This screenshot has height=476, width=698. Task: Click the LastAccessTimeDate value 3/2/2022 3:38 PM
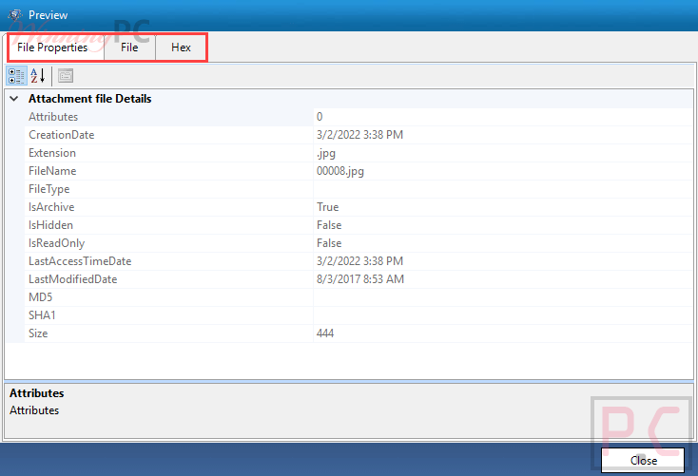tap(359, 261)
